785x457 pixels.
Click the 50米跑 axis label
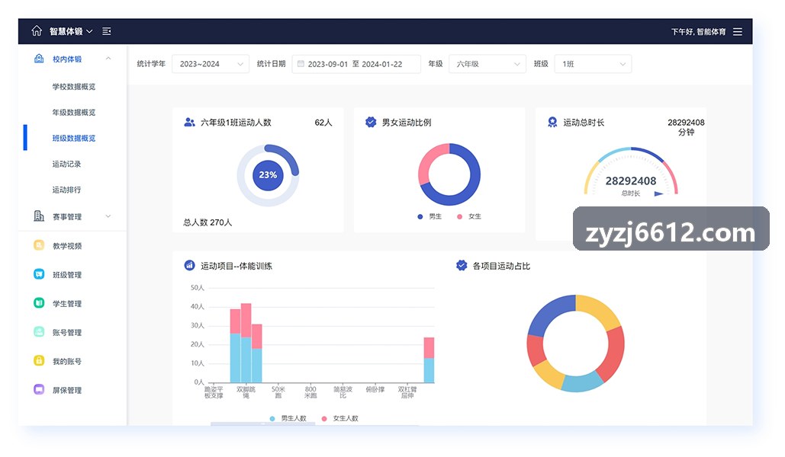coord(278,392)
